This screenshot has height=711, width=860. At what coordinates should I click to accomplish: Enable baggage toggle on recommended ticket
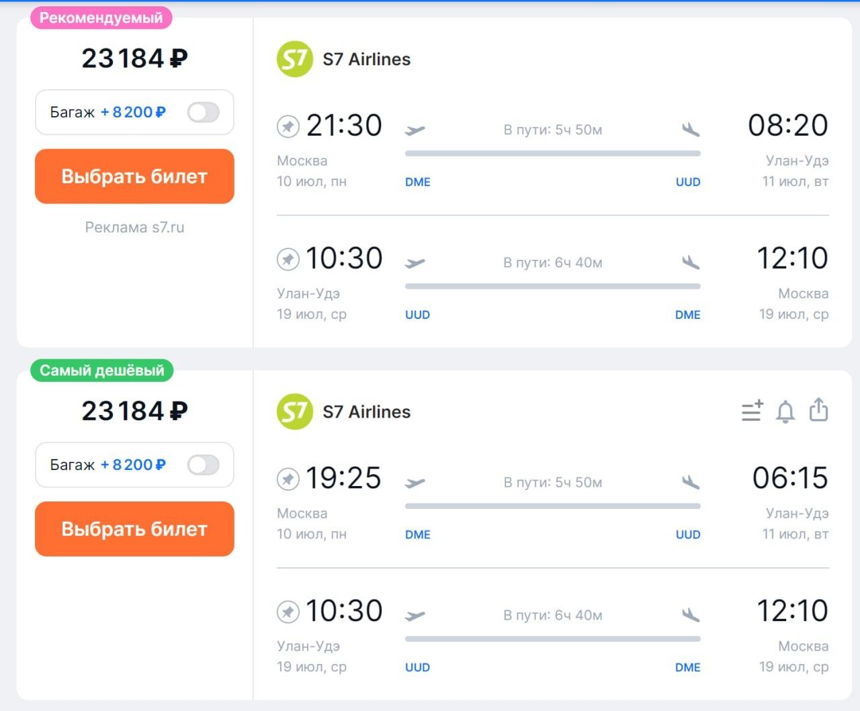coord(203,112)
